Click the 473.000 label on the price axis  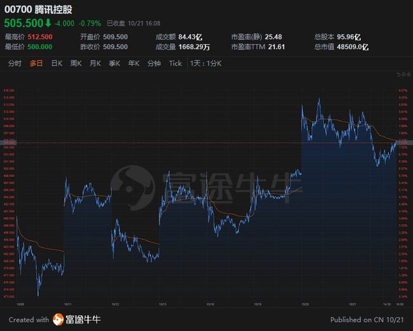tap(9, 297)
